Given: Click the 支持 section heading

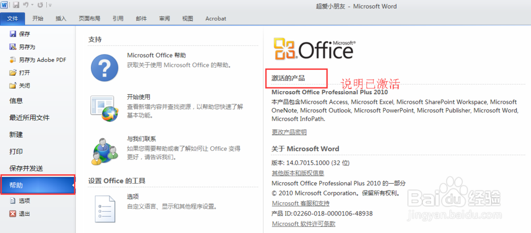Looking at the screenshot, I should (x=95, y=40).
